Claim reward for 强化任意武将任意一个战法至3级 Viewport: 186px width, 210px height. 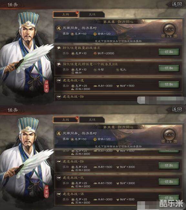[x=169, y=68]
